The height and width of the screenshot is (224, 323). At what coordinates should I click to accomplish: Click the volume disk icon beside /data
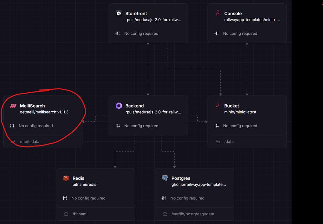tap(218, 142)
